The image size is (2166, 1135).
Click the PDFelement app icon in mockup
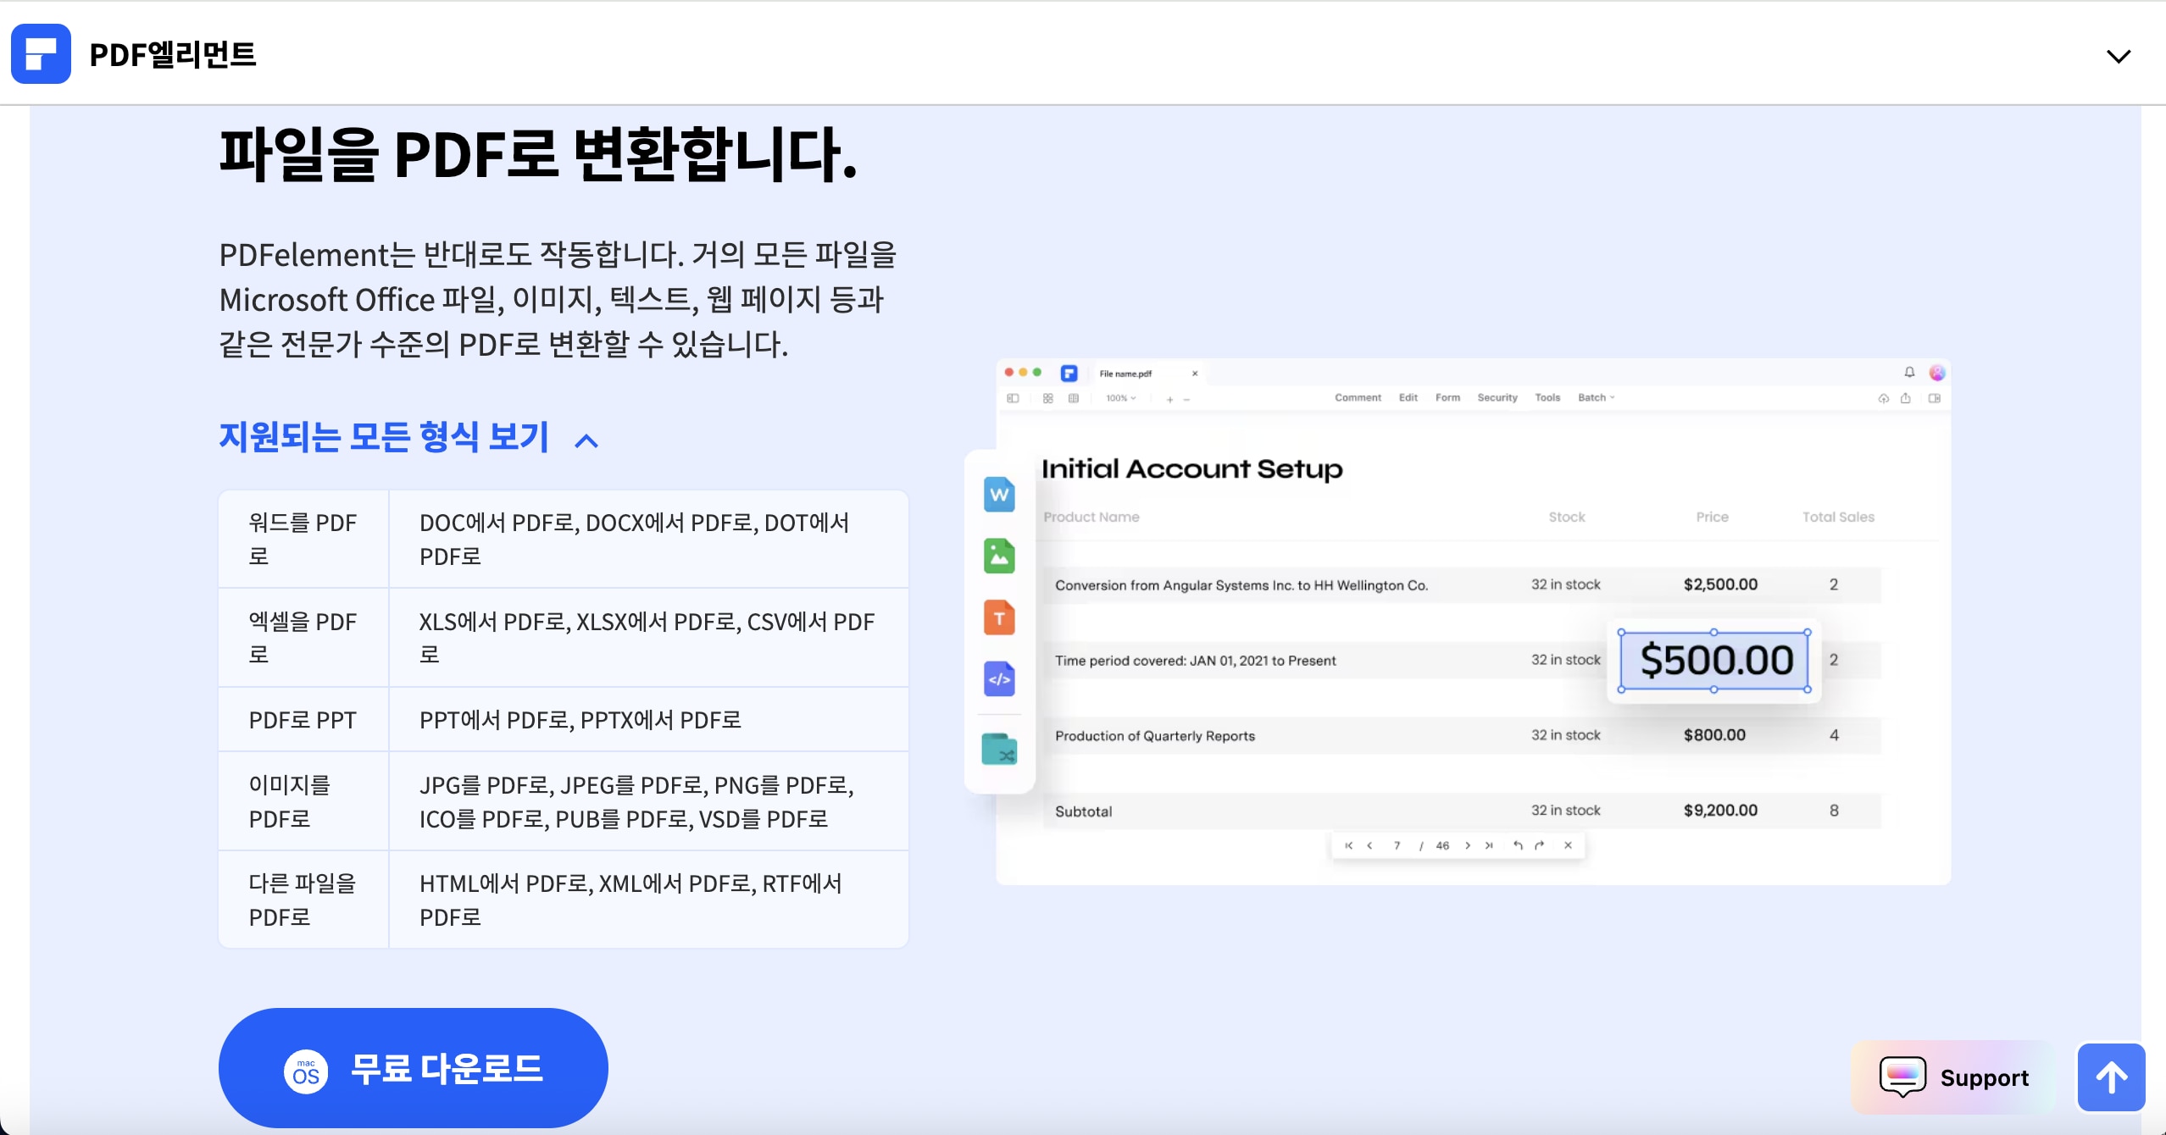(x=1069, y=374)
